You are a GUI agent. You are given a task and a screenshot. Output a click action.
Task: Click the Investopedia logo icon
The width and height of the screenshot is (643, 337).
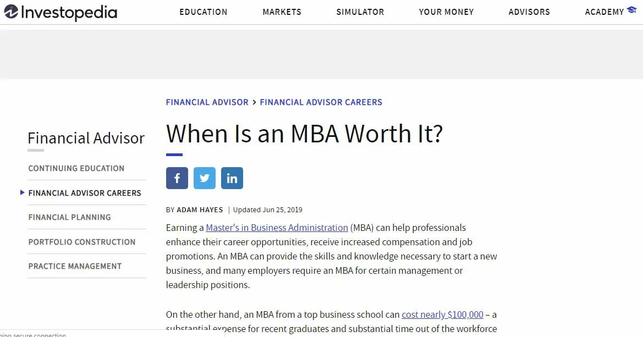12,12
